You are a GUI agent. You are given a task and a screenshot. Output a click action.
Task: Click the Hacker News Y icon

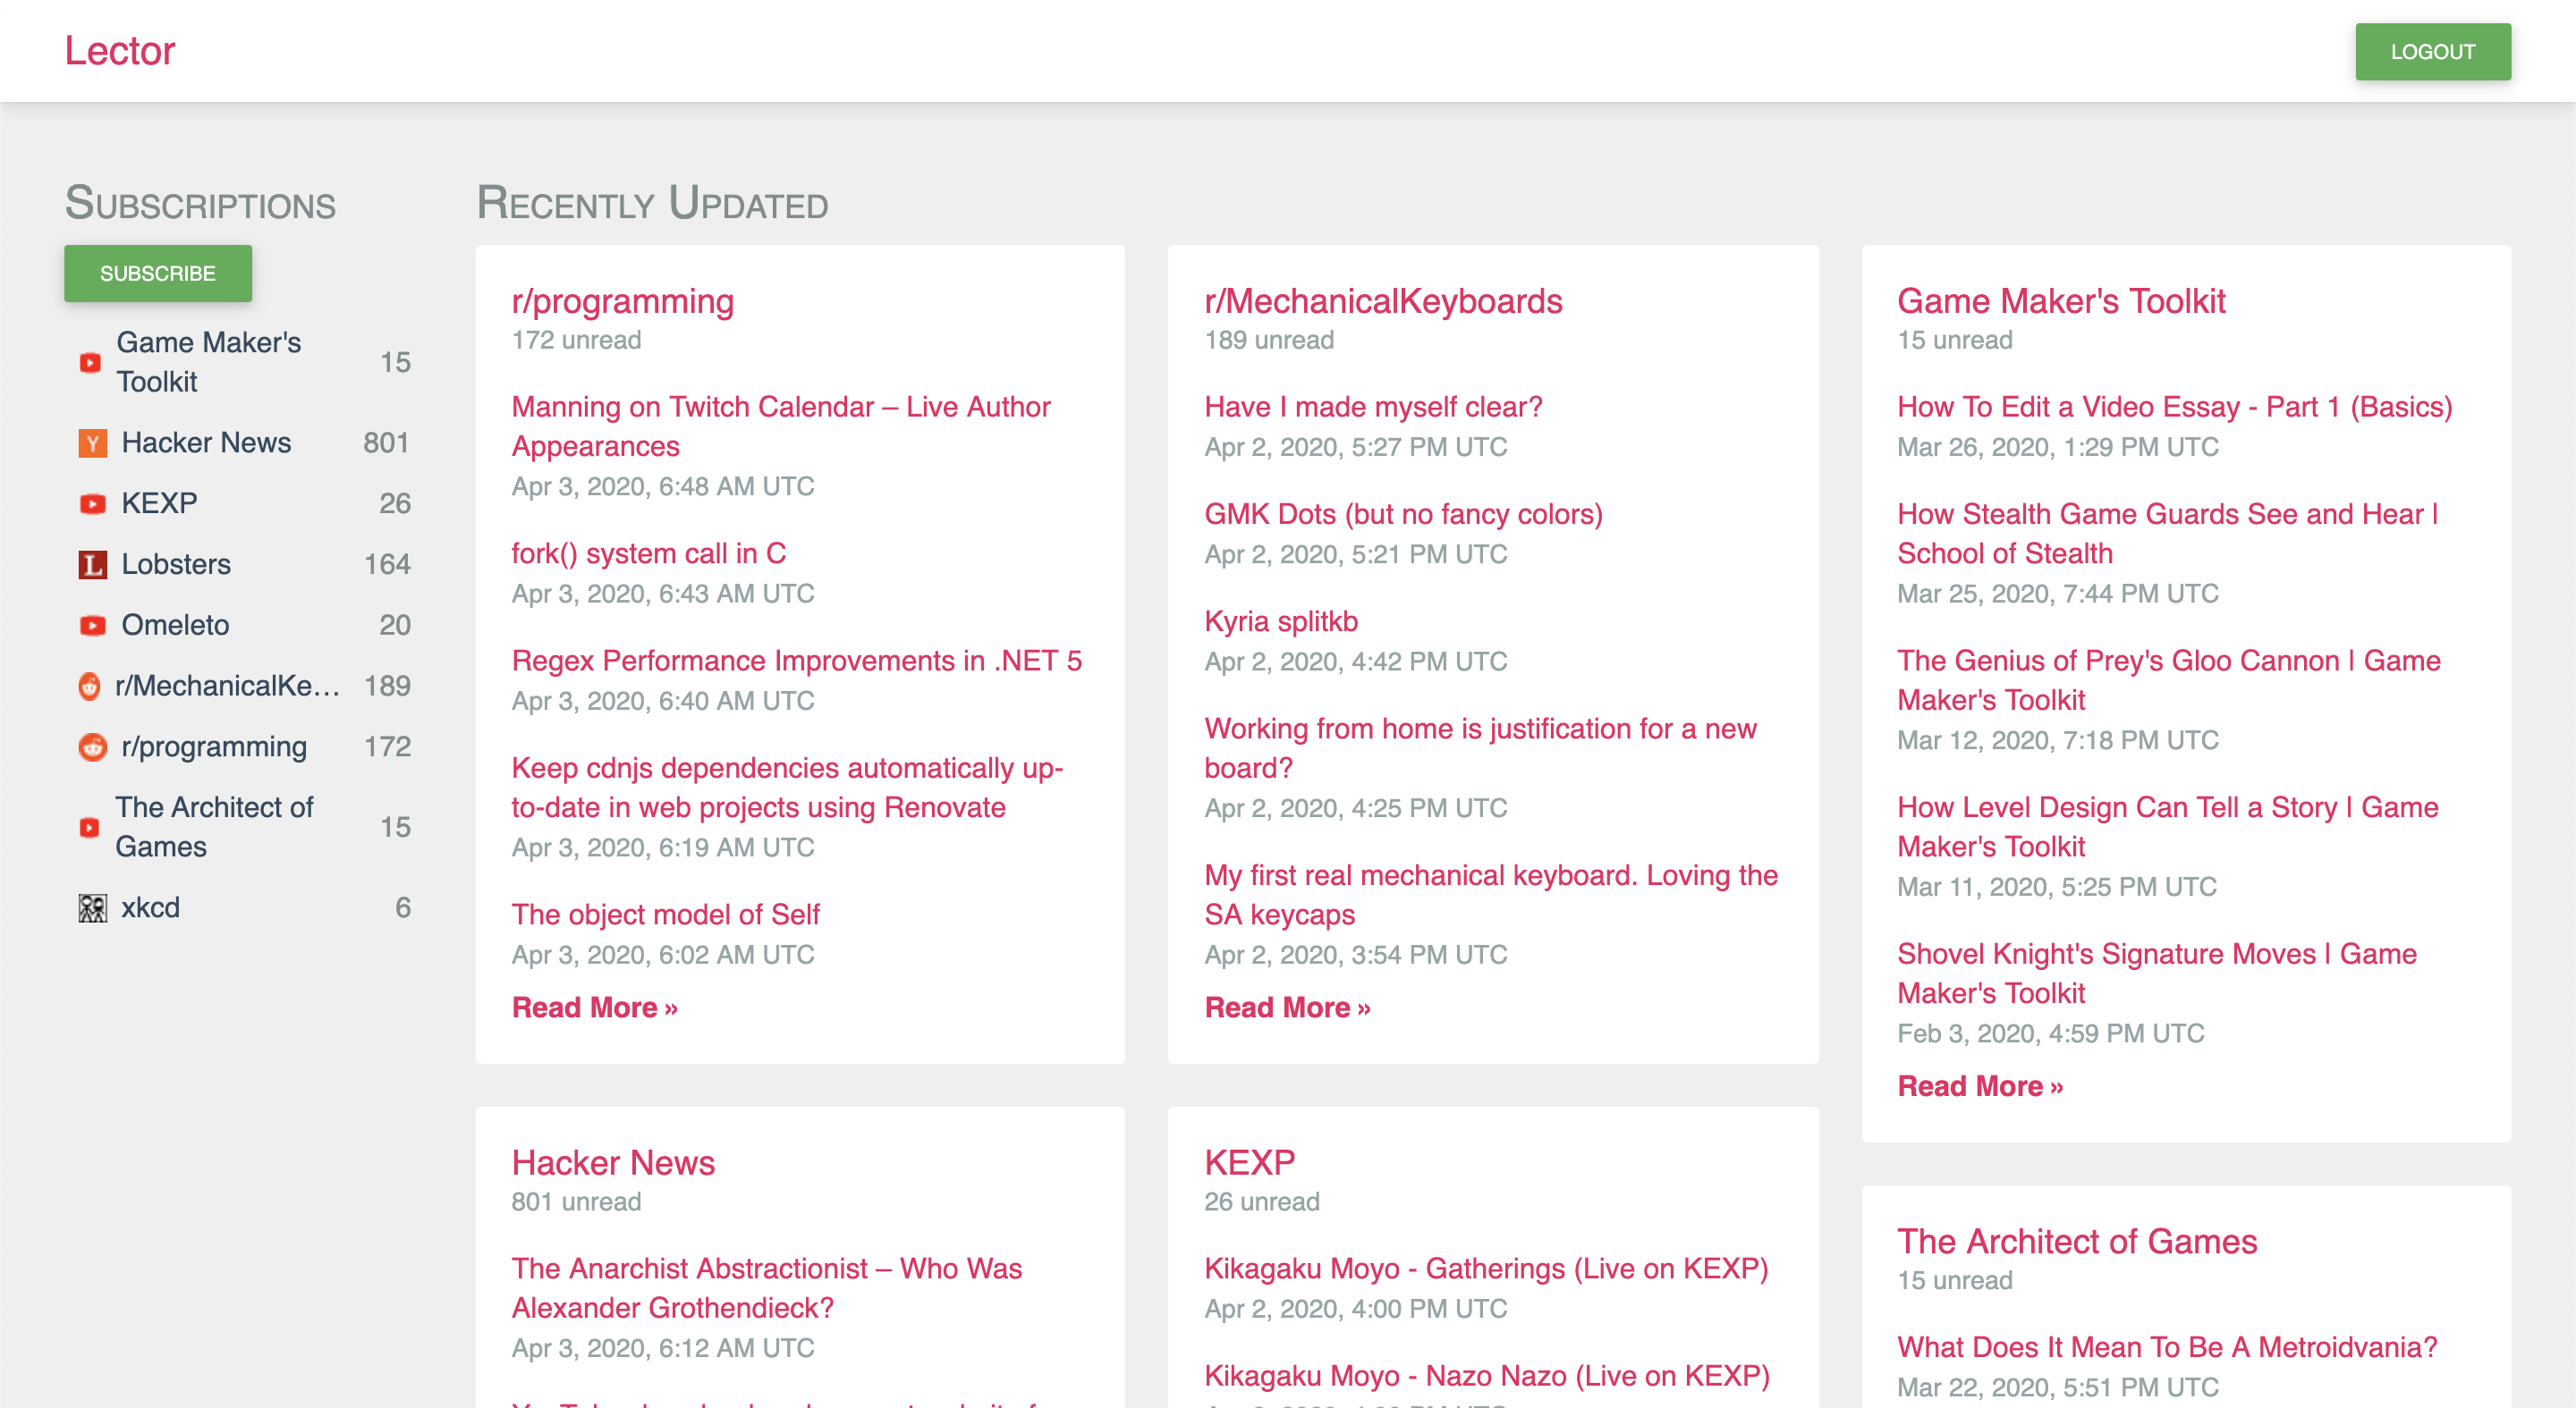coord(92,443)
